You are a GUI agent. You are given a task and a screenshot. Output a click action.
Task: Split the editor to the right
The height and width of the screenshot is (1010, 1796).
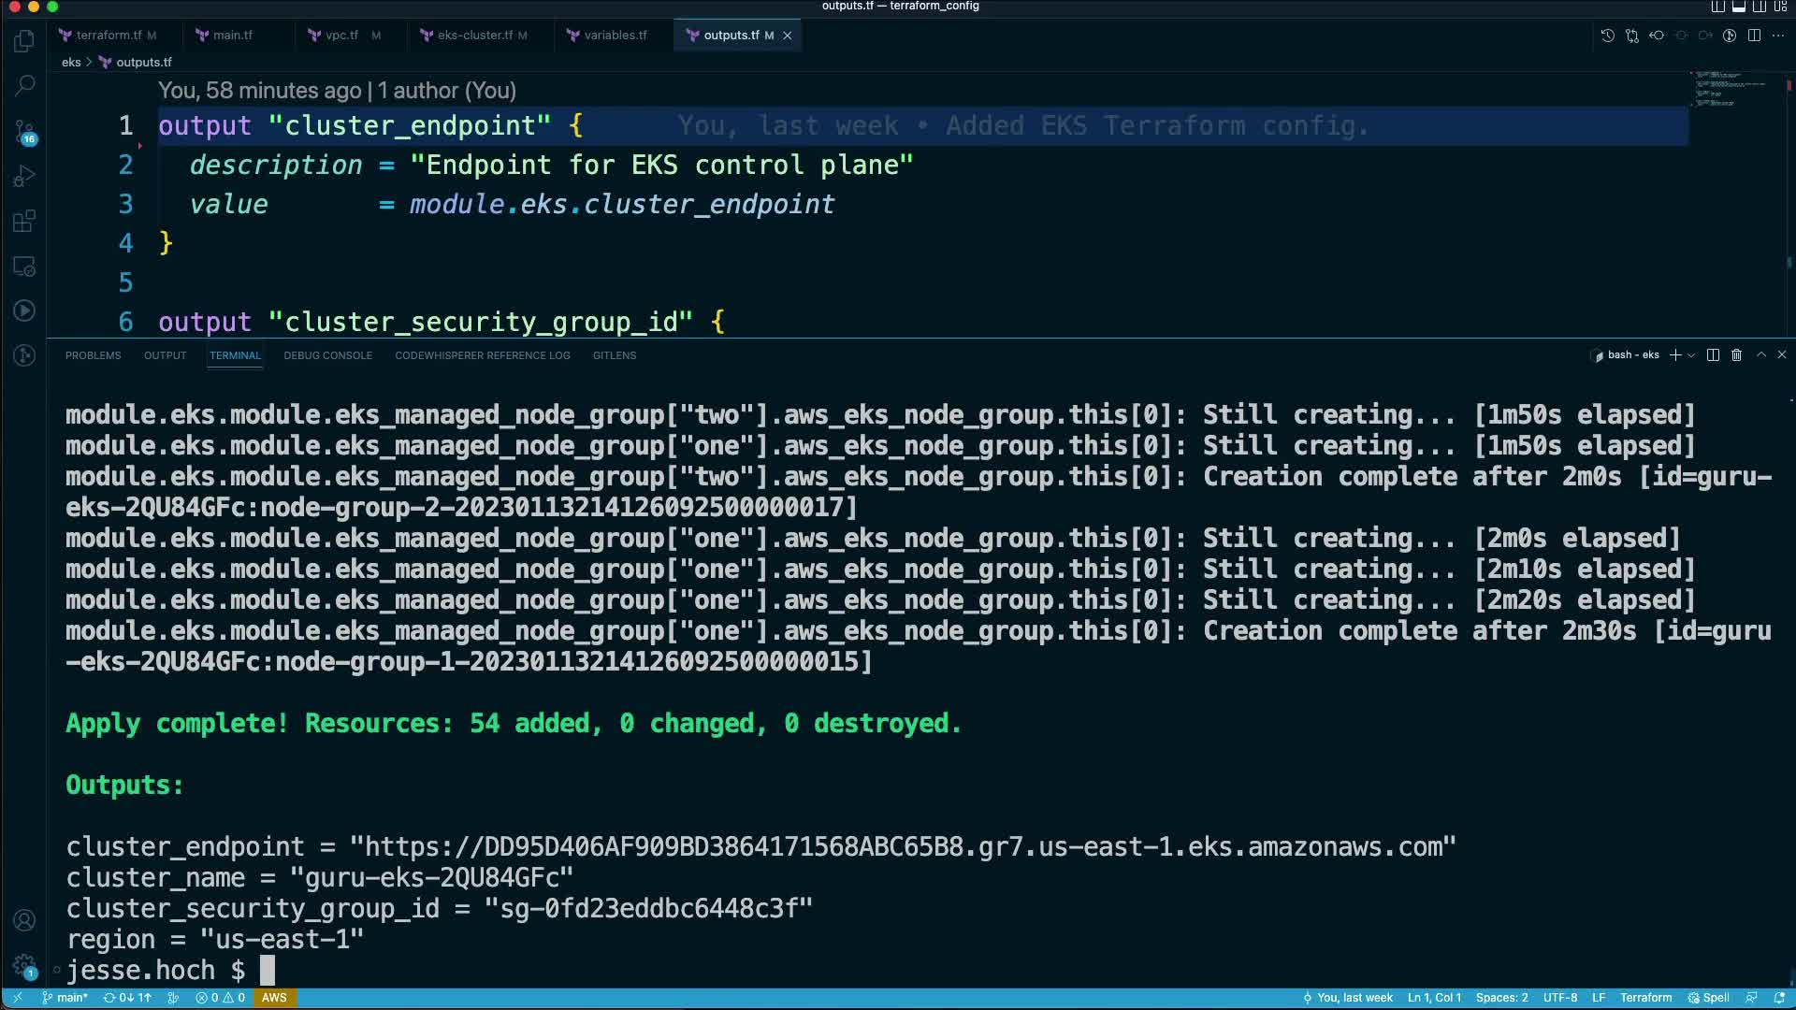1754,36
